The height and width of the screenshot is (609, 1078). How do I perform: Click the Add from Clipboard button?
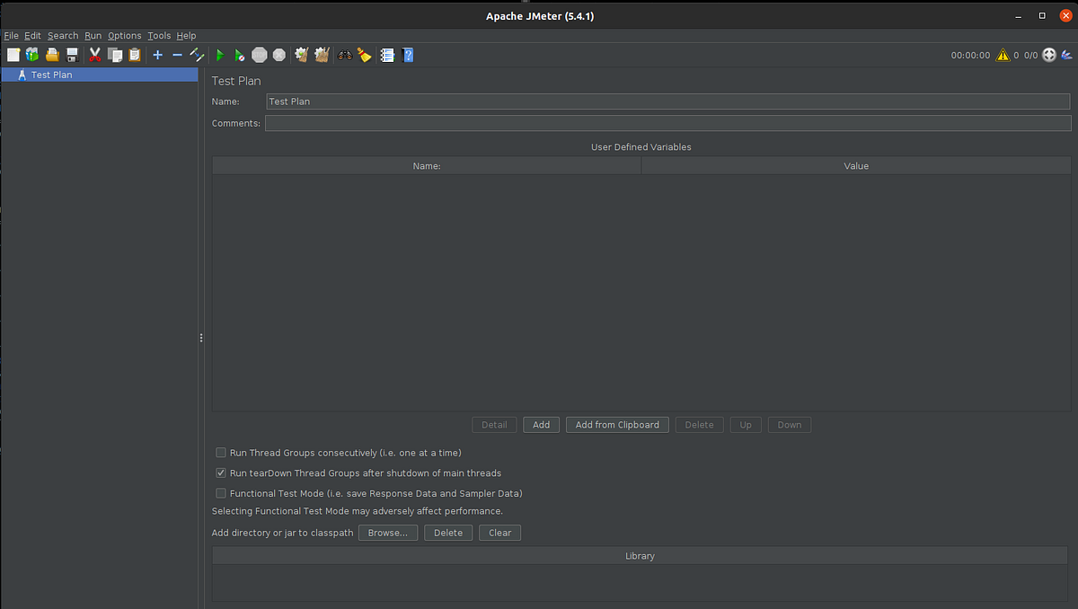617,425
